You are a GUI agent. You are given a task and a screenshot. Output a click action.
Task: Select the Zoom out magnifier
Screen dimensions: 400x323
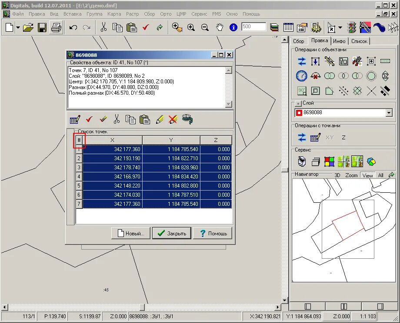click(205, 27)
